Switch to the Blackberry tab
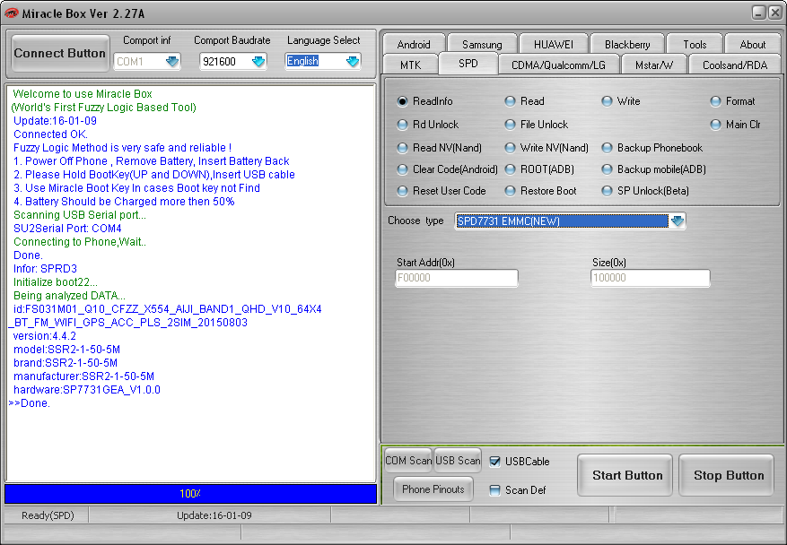This screenshot has width=787, height=545. point(627,45)
